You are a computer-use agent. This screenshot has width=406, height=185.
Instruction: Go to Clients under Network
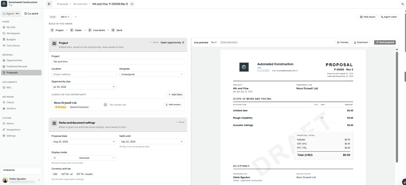point(10,102)
